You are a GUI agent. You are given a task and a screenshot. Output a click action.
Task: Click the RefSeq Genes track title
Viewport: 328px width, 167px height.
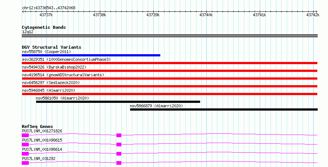coord(37,126)
